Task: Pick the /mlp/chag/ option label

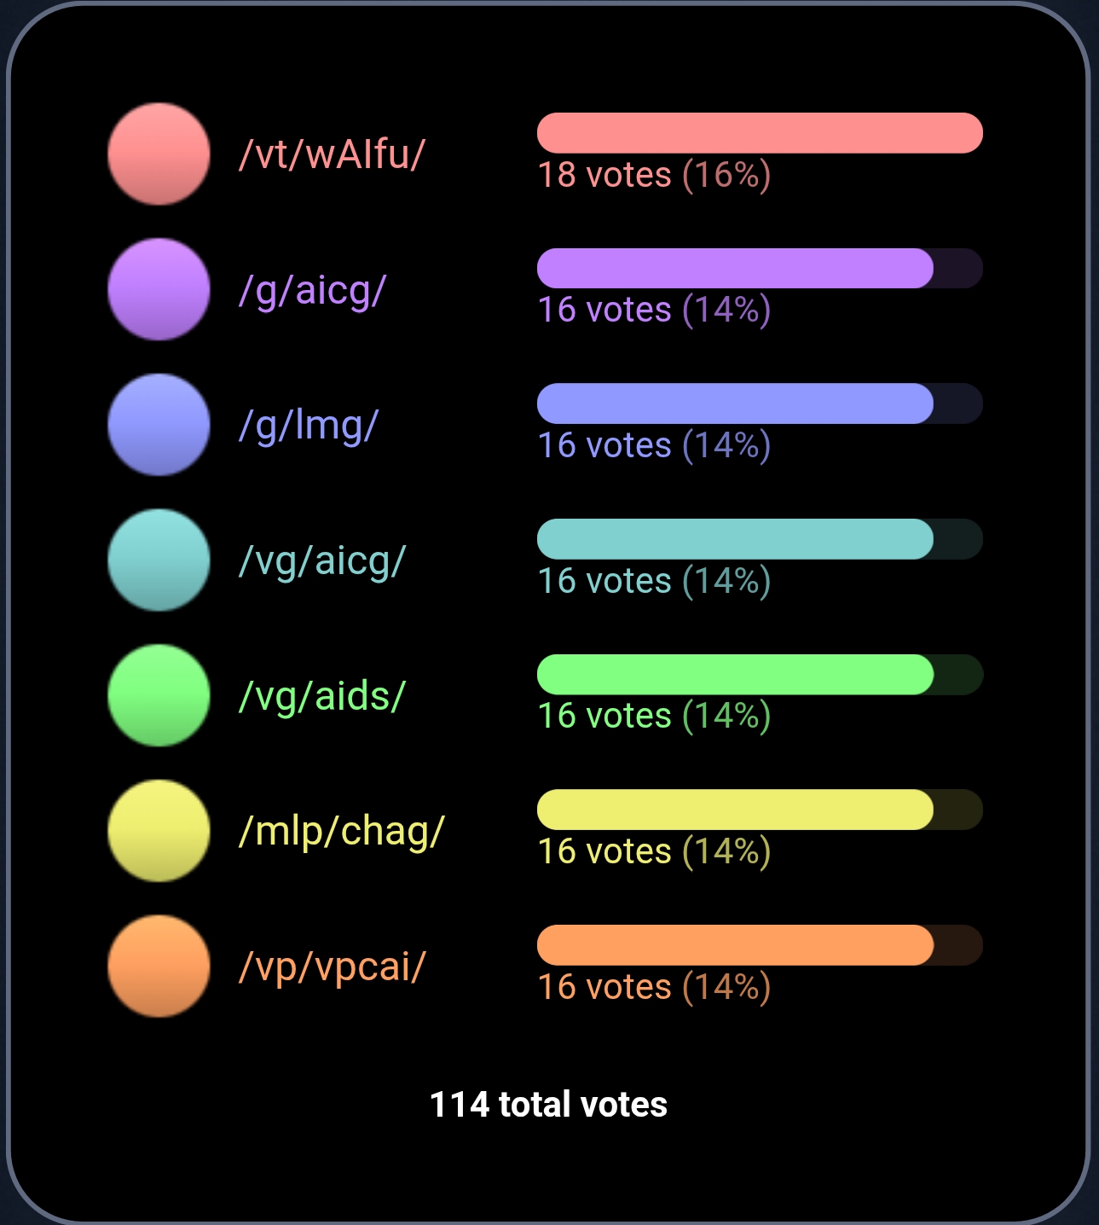Action: click(342, 832)
